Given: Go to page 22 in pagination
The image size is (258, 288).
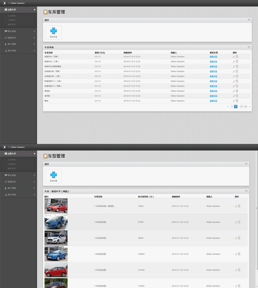Looking at the screenshot, I should (245, 106).
